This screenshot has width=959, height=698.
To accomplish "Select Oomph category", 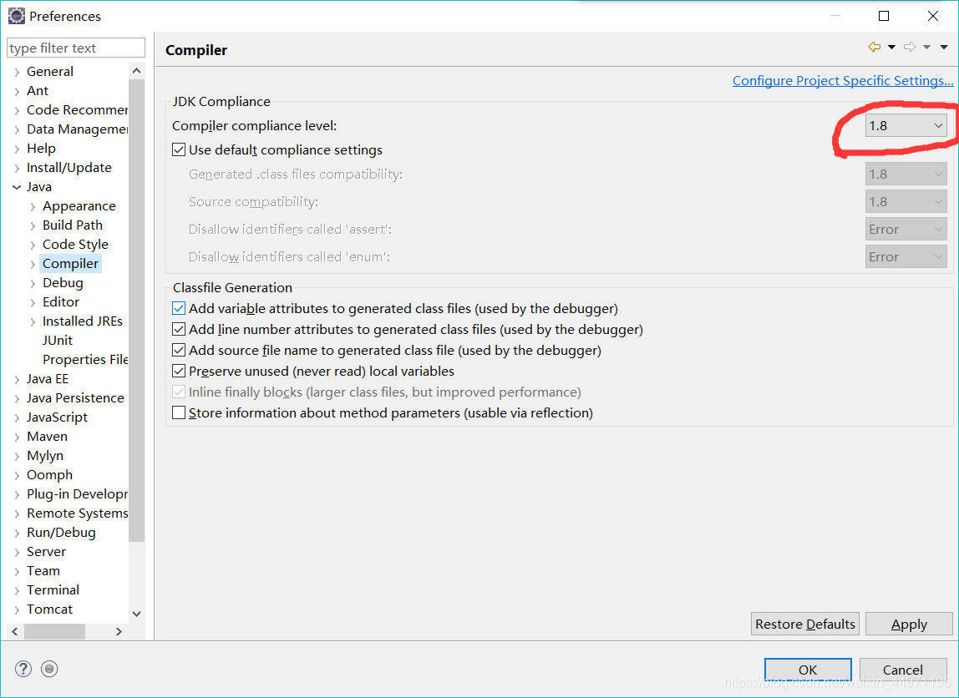I will (49, 475).
